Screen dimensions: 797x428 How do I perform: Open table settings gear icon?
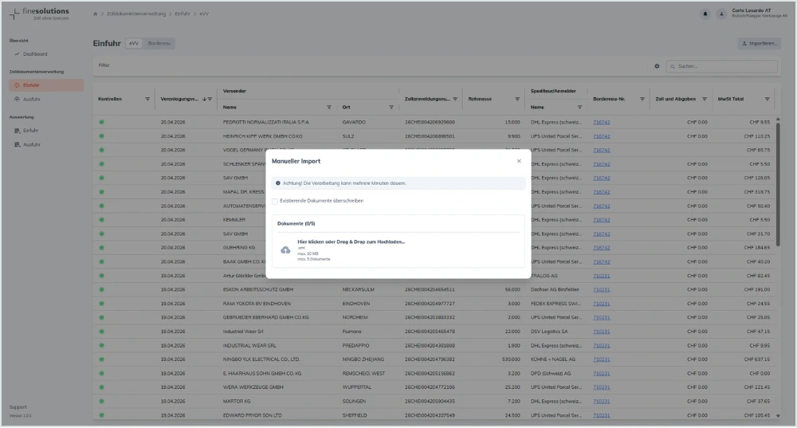657,66
